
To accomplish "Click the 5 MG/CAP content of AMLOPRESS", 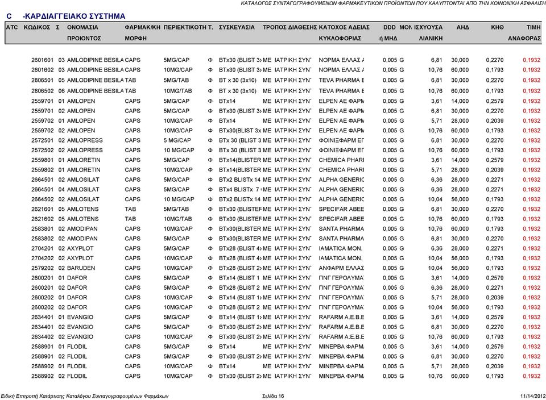I will point(177,140).
